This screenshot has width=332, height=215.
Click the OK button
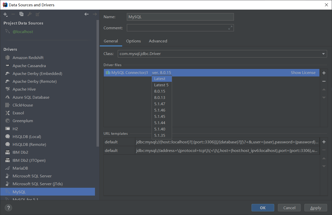tap(263, 208)
